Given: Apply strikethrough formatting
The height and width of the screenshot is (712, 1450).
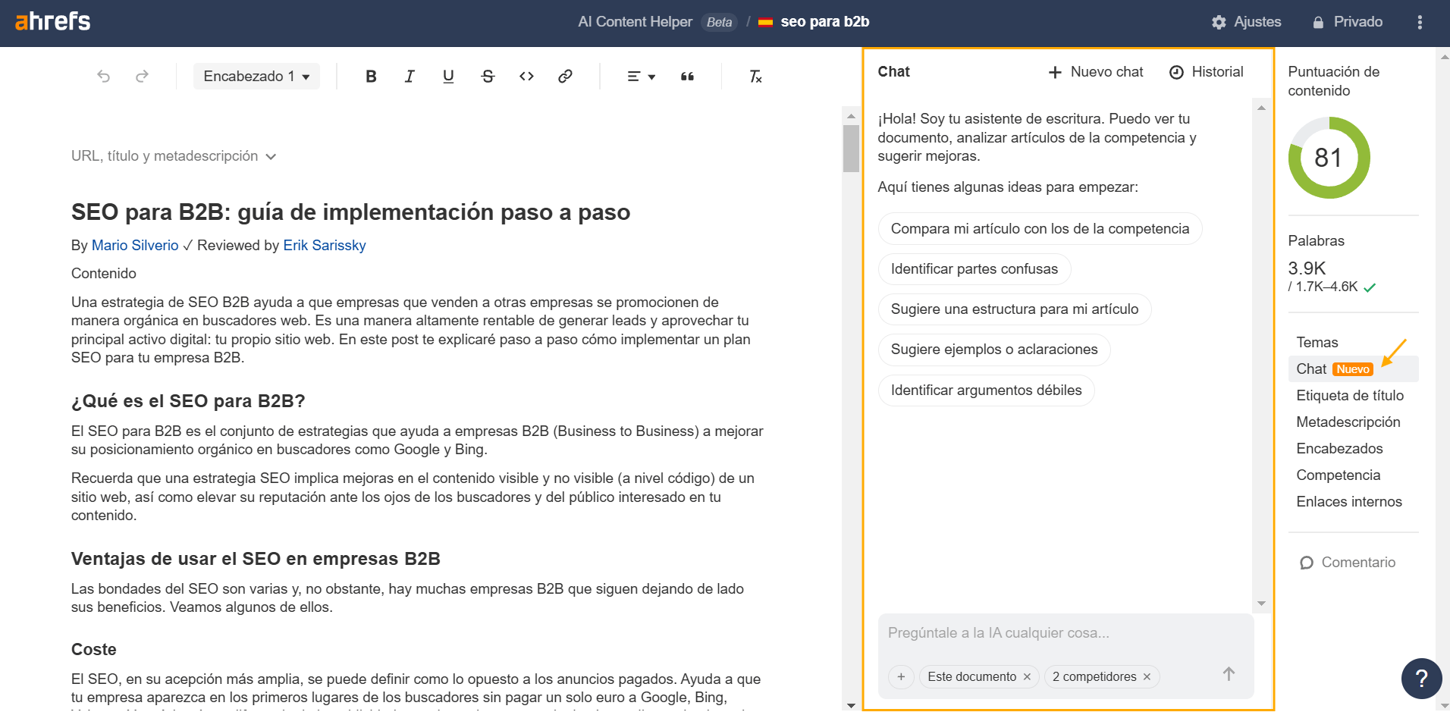Looking at the screenshot, I should [488, 77].
